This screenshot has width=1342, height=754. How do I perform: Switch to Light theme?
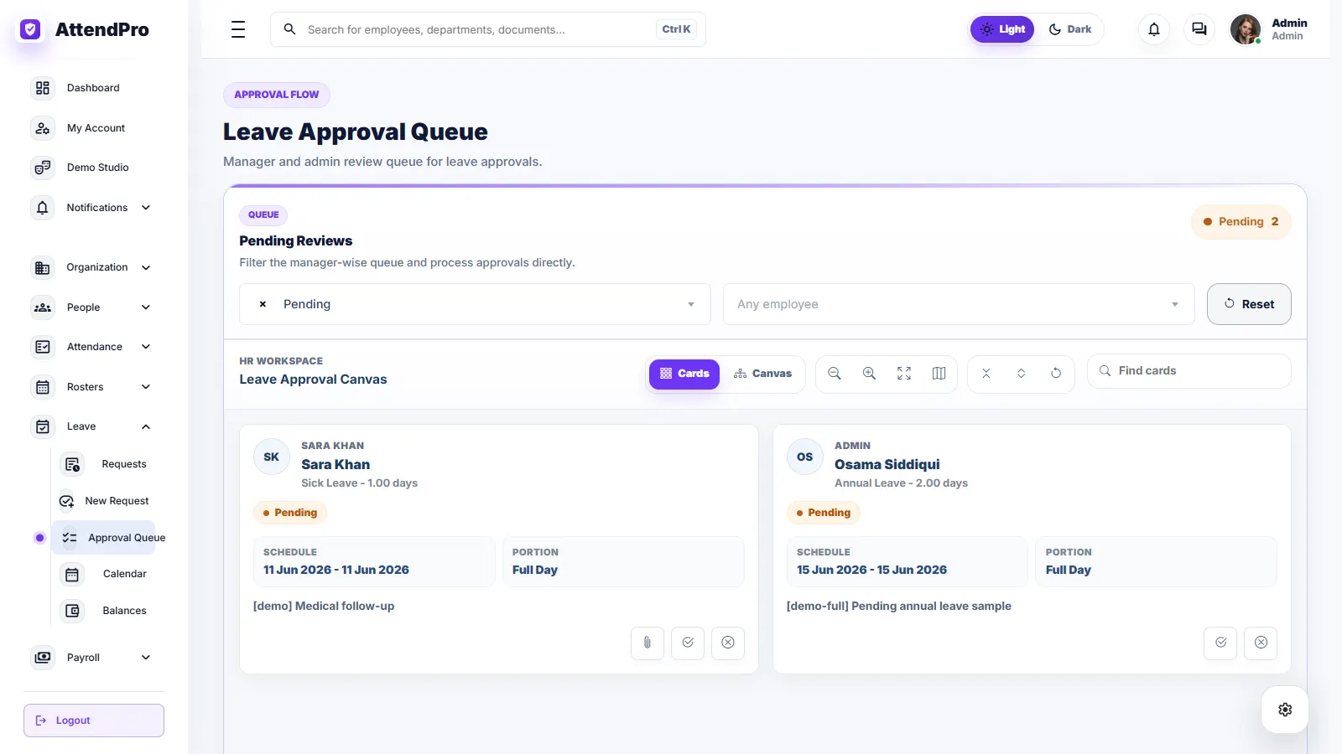tap(1002, 29)
